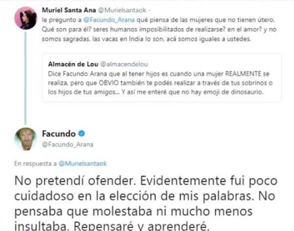Open the Muriel Santa Ana display name
294x231 pixels.
tap(69, 10)
